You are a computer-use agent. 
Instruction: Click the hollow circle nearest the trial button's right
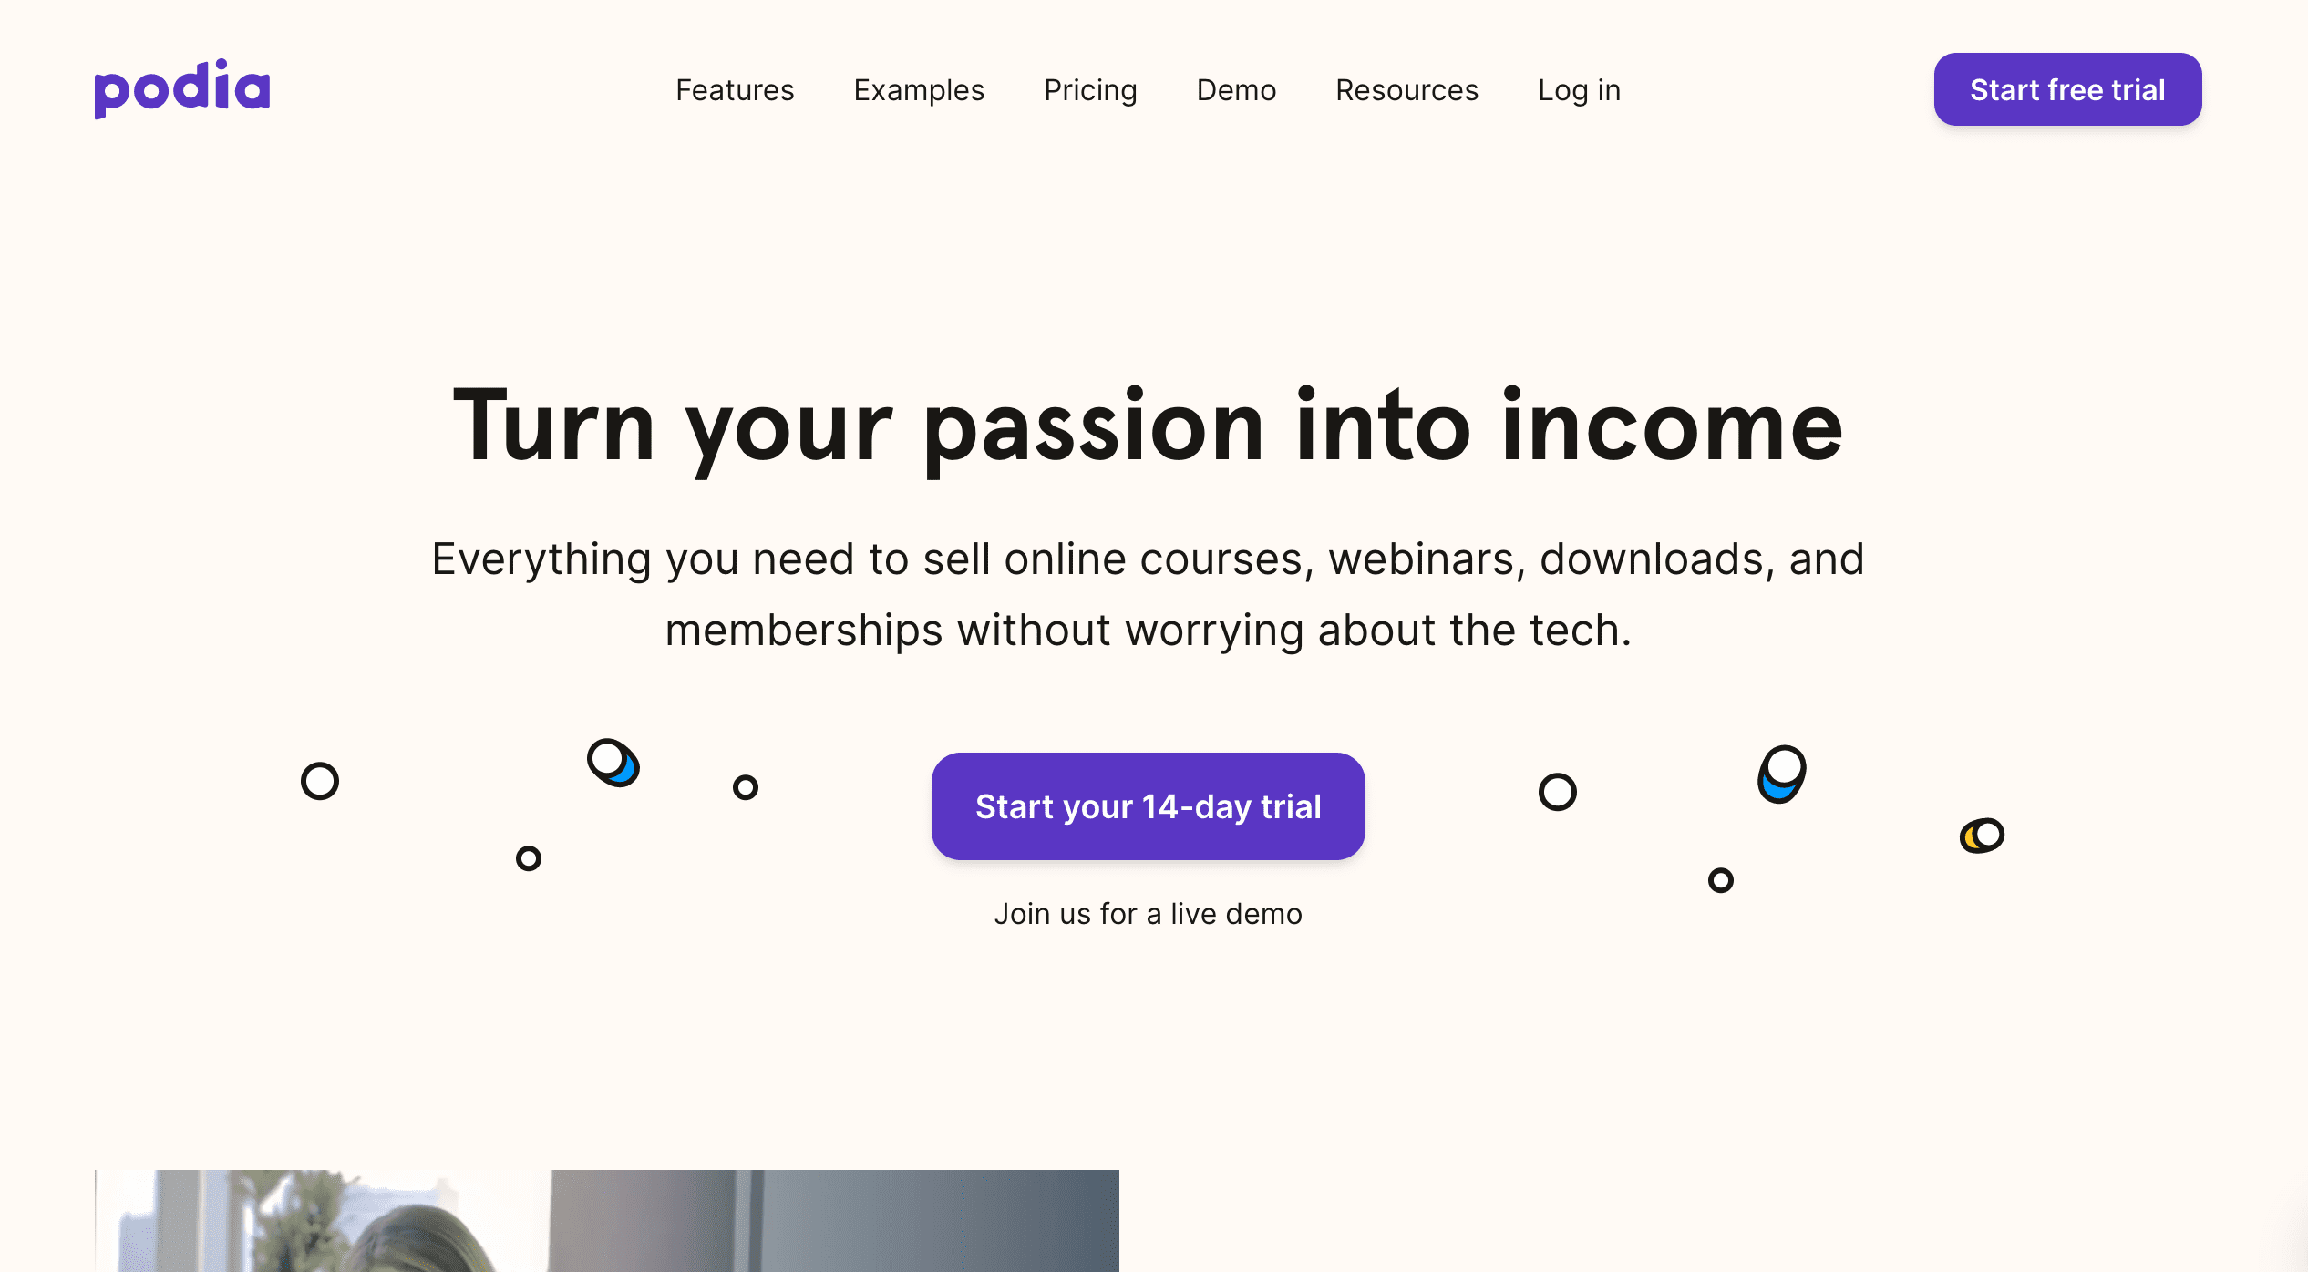click(1558, 792)
